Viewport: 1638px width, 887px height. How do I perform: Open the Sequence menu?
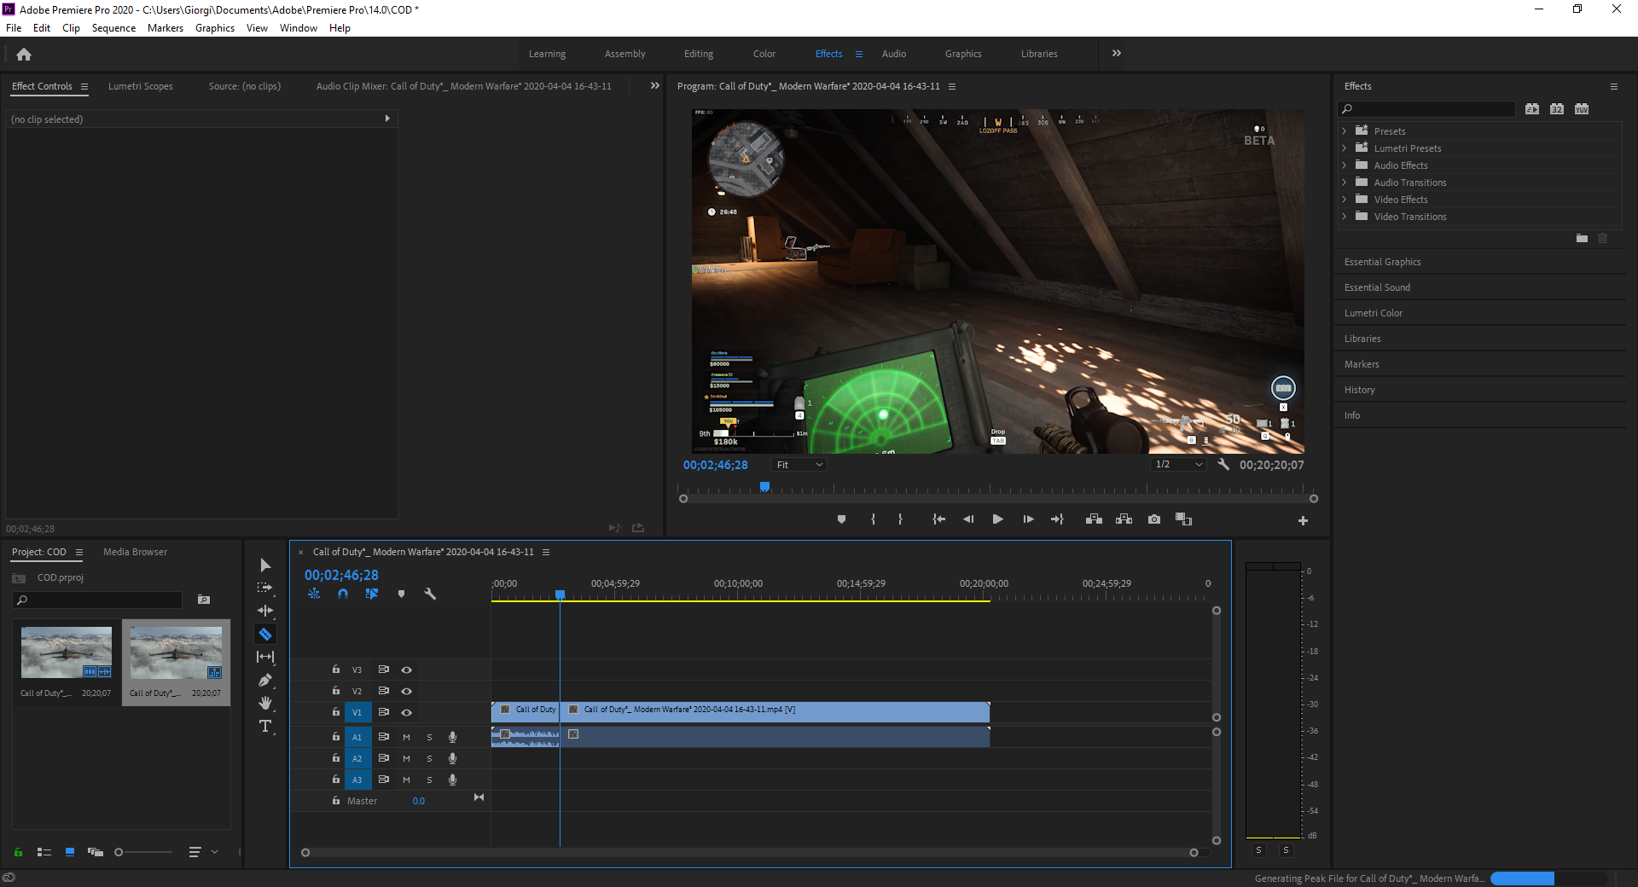[x=113, y=28]
